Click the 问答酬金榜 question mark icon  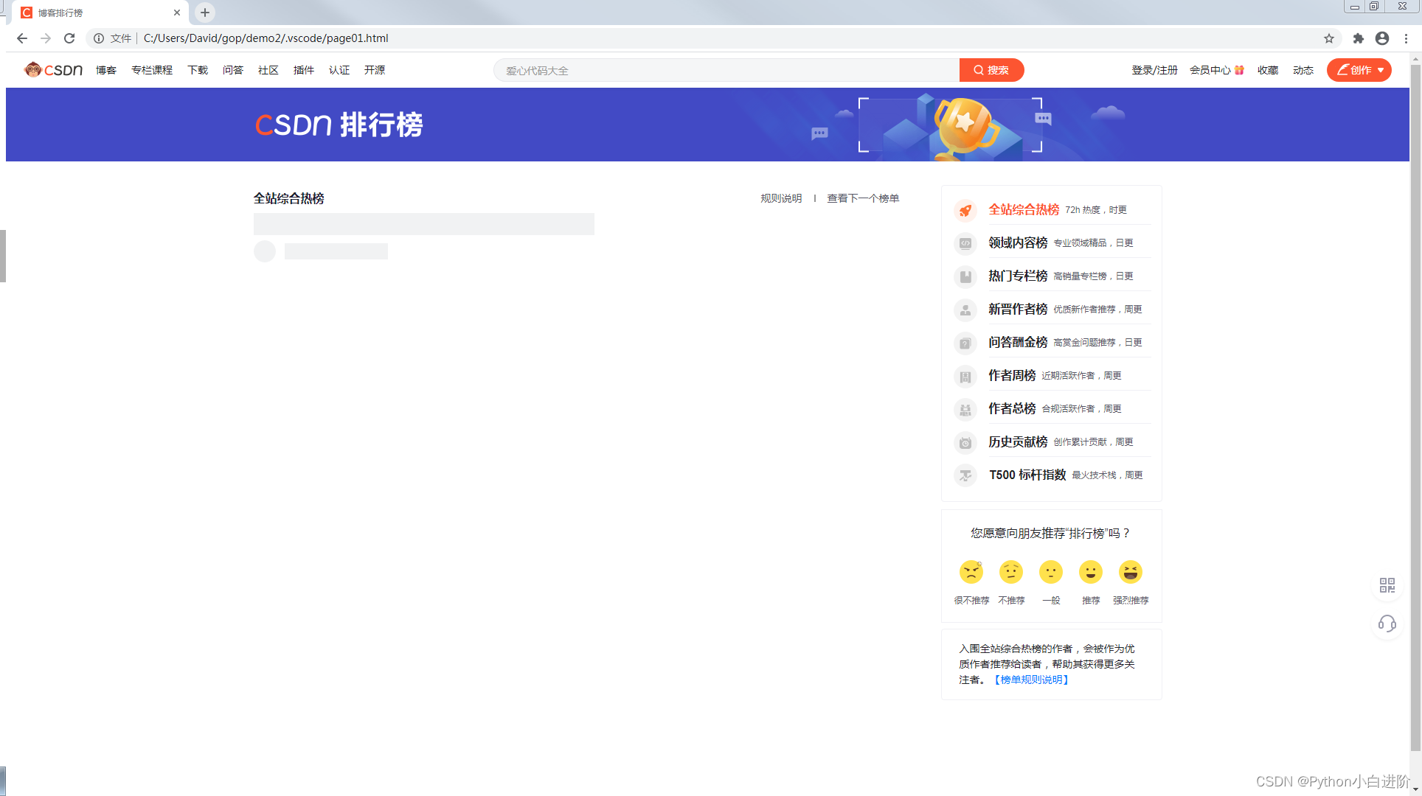tap(965, 343)
